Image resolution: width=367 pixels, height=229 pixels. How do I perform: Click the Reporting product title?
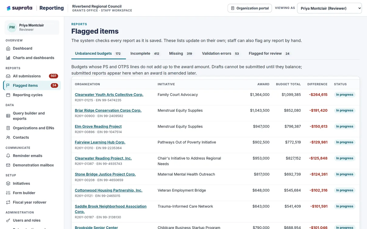coord(52,8)
